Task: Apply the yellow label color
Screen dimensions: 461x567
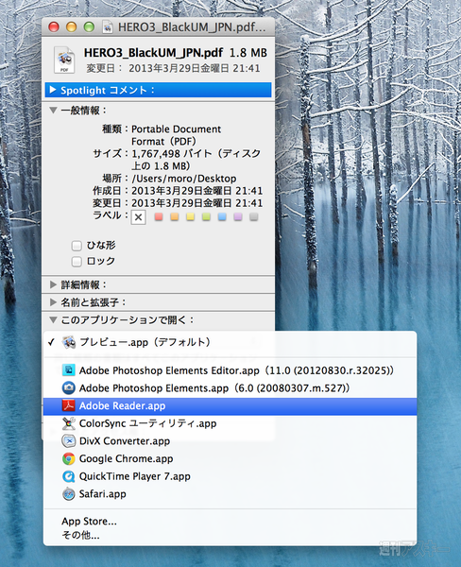Action: click(x=190, y=216)
